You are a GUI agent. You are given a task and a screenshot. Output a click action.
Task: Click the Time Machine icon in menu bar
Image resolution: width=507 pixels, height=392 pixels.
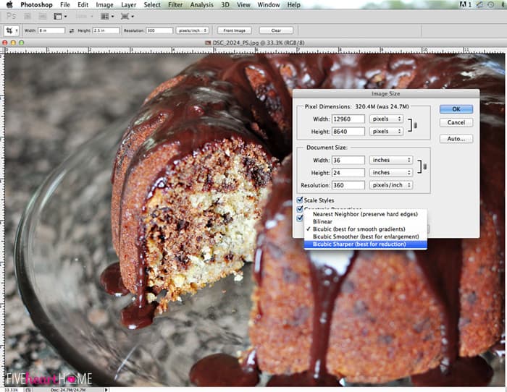491,4
